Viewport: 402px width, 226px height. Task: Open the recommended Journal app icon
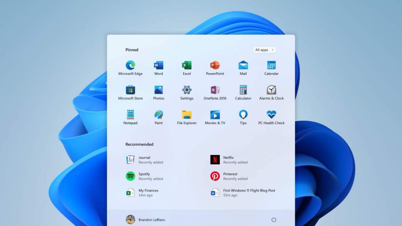point(130,160)
